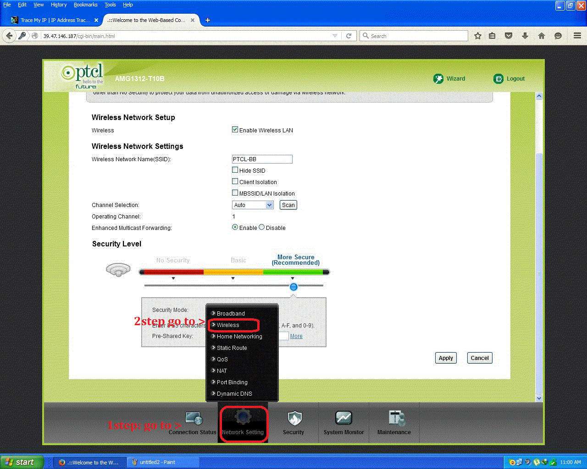
Task: Enable Client Isolation
Action: tap(235, 181)
